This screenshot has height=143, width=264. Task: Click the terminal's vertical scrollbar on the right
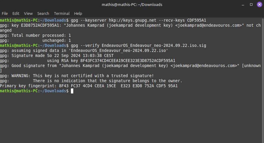(263, 80)
